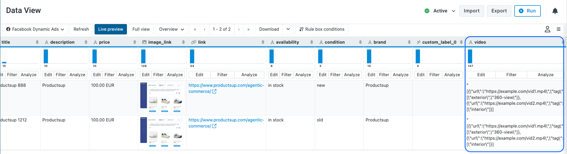Click the green Active status check icon
Image resolution: width=567 pixels, height=154 pixels.
(x=427, y=11)
